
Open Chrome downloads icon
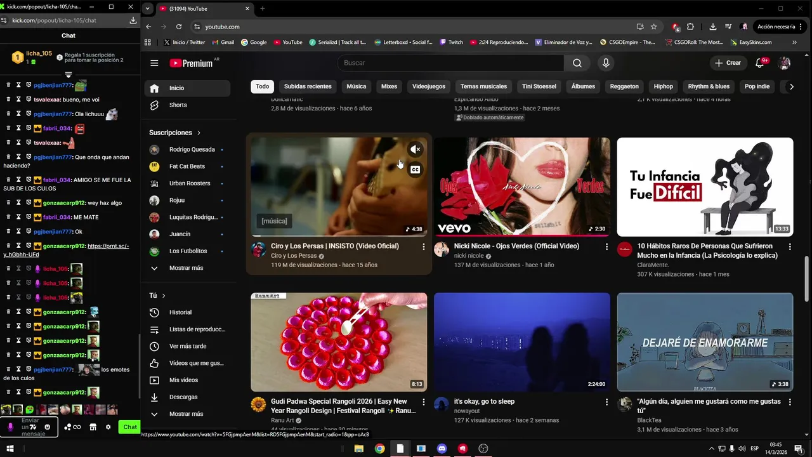[x=713, y=27]
